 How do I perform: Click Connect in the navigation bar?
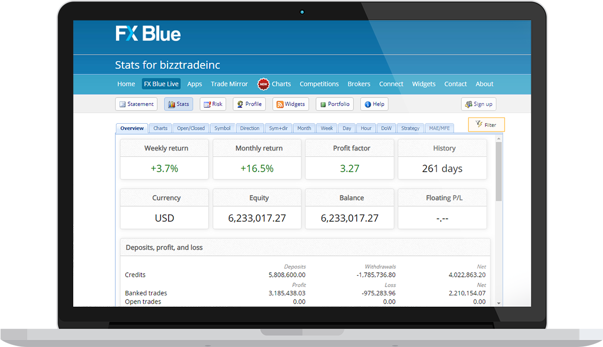pos(391,84)
